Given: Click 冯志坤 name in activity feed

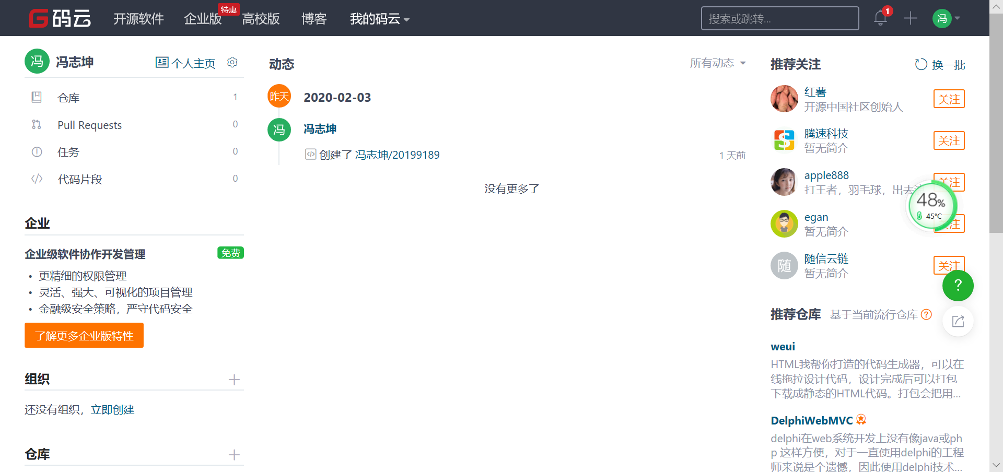Looking at the screenshot, I should click(x=320, y=128).
